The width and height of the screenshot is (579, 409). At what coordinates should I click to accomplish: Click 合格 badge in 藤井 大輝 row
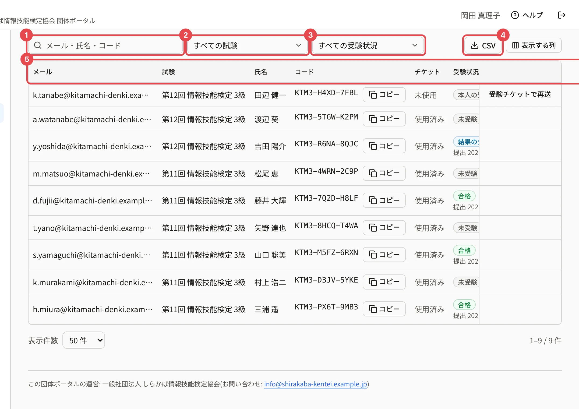(x=464, y=196)
